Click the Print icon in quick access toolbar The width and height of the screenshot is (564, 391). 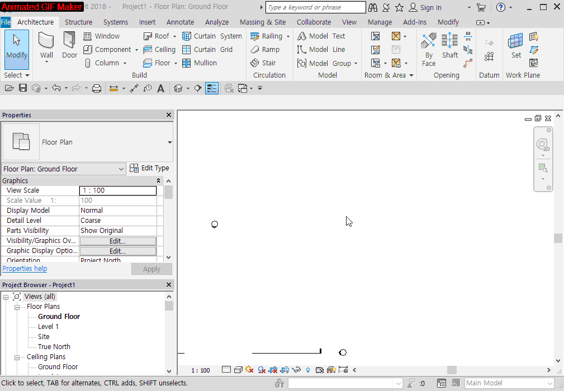[x=97, y=88]
